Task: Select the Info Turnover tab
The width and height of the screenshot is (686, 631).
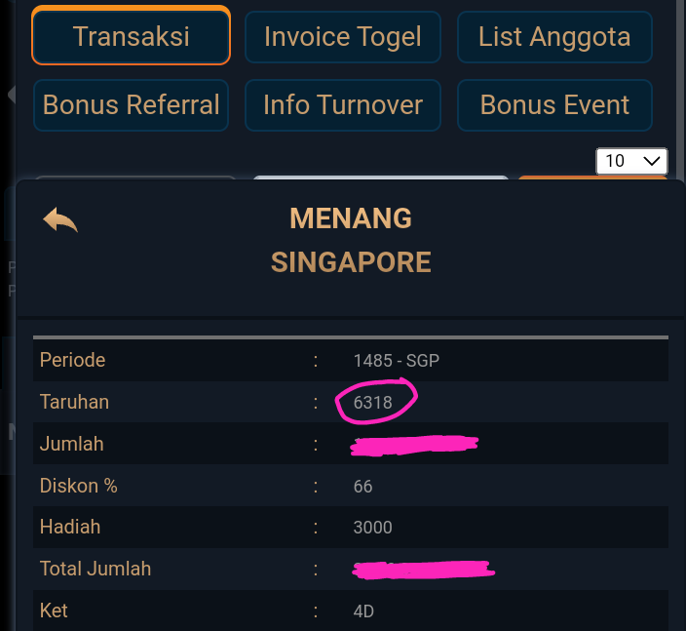Action: 343,104
